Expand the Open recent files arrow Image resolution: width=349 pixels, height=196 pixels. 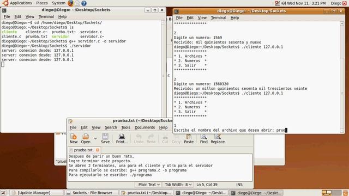coord(95,138)
